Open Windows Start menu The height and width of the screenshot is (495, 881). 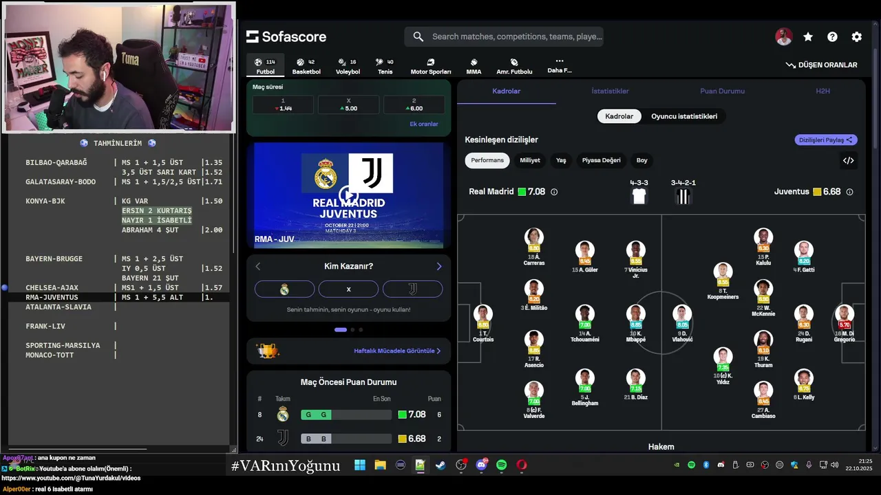pyautogui.click(x=360, y=465)
